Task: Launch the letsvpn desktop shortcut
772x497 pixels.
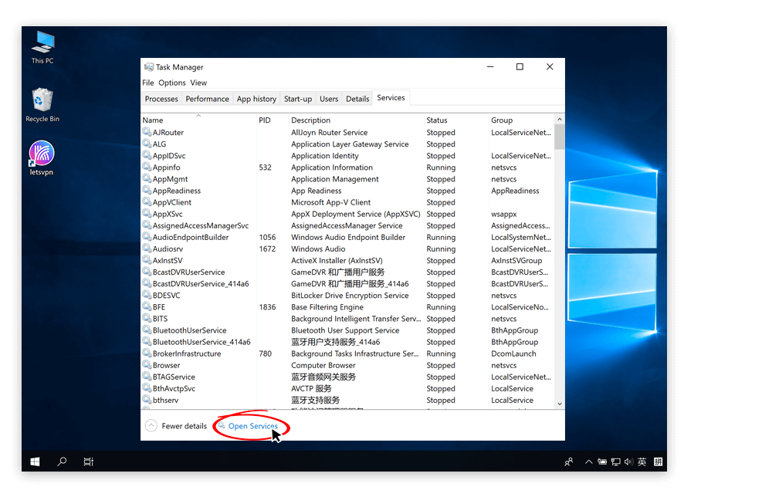Action: tap(42, 157)
